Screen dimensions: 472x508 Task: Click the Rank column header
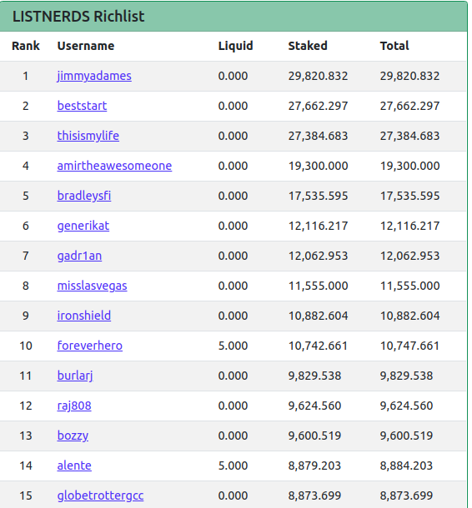[26, 46]
